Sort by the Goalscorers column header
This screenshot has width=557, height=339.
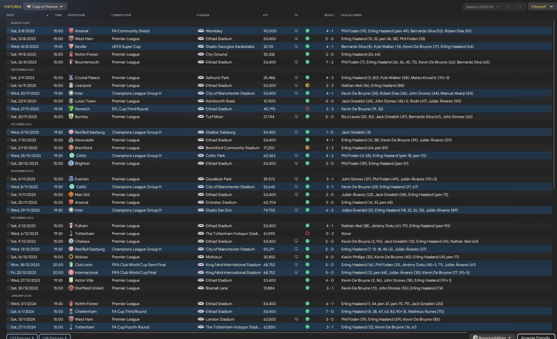click(351, 15)
